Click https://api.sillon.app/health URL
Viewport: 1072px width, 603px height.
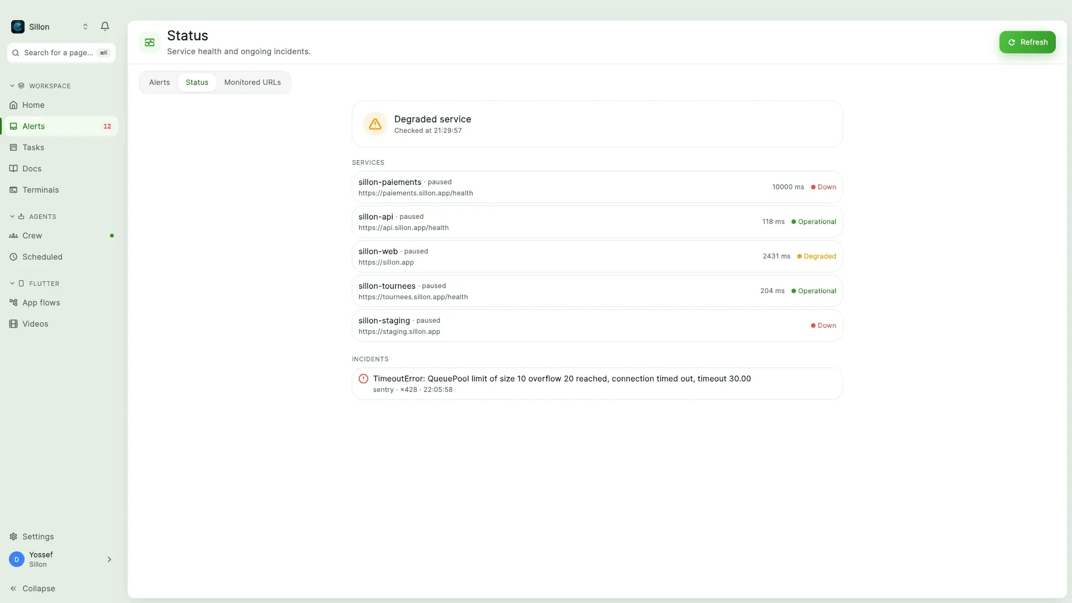404,228
